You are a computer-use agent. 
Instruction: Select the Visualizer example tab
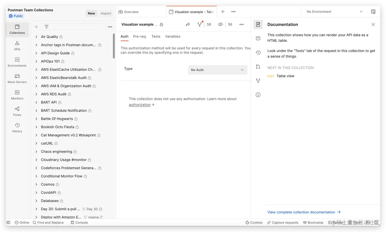pos(191,12)
